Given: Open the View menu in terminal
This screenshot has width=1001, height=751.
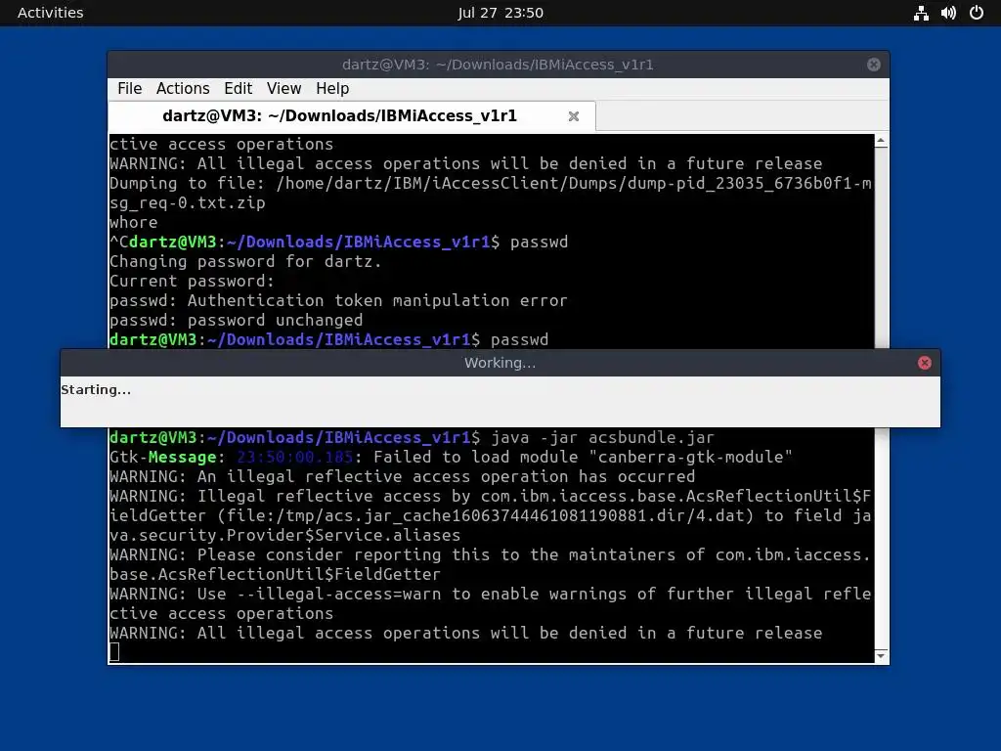Looking at the screenshot, I should coord(283,89).
